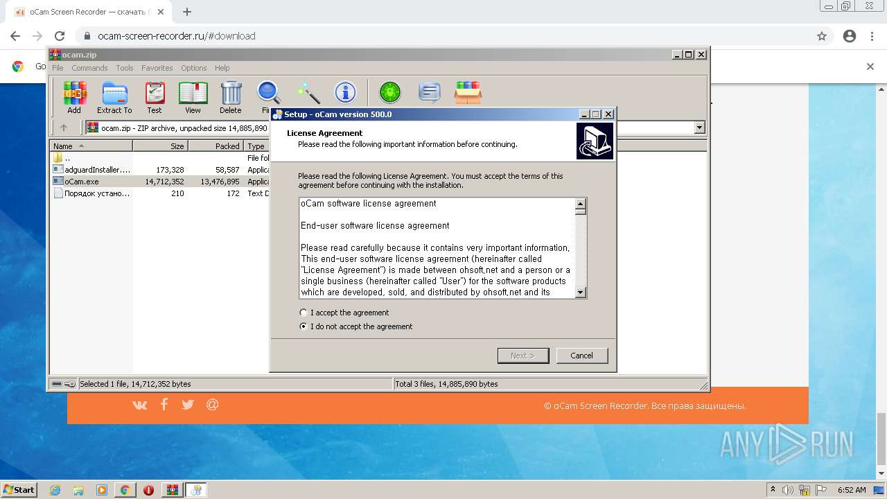
Task: Click the WinRAR taskbar button
Action: coord(173,490)
